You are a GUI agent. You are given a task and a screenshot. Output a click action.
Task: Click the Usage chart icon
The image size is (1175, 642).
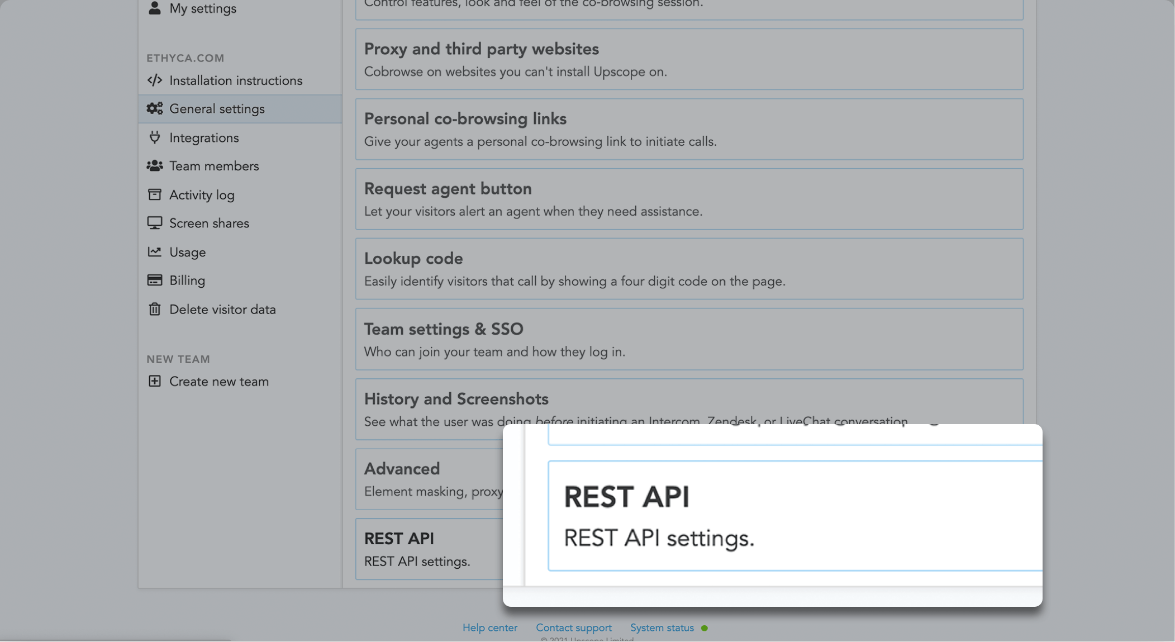tap(155, 252)
